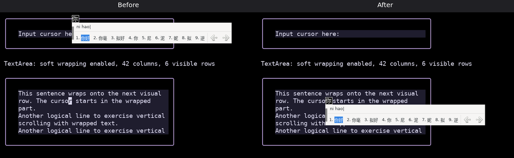Pick candidate 6 泥 in Before popup

160,38
